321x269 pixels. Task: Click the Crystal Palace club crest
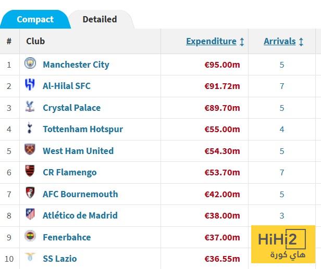30,107
